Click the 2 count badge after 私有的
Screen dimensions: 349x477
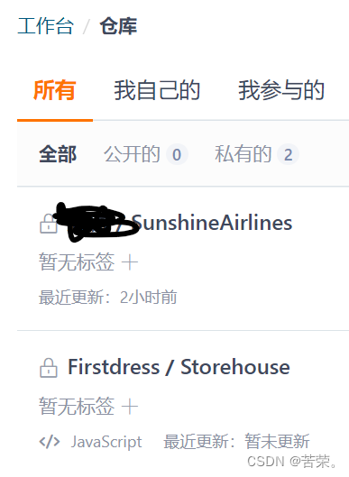(288, 154)
